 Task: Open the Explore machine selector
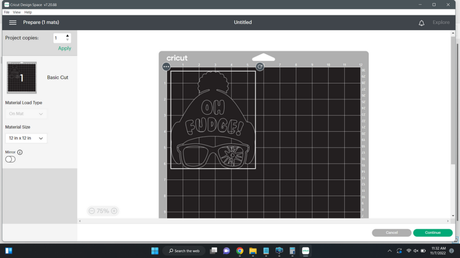point(441,22)
